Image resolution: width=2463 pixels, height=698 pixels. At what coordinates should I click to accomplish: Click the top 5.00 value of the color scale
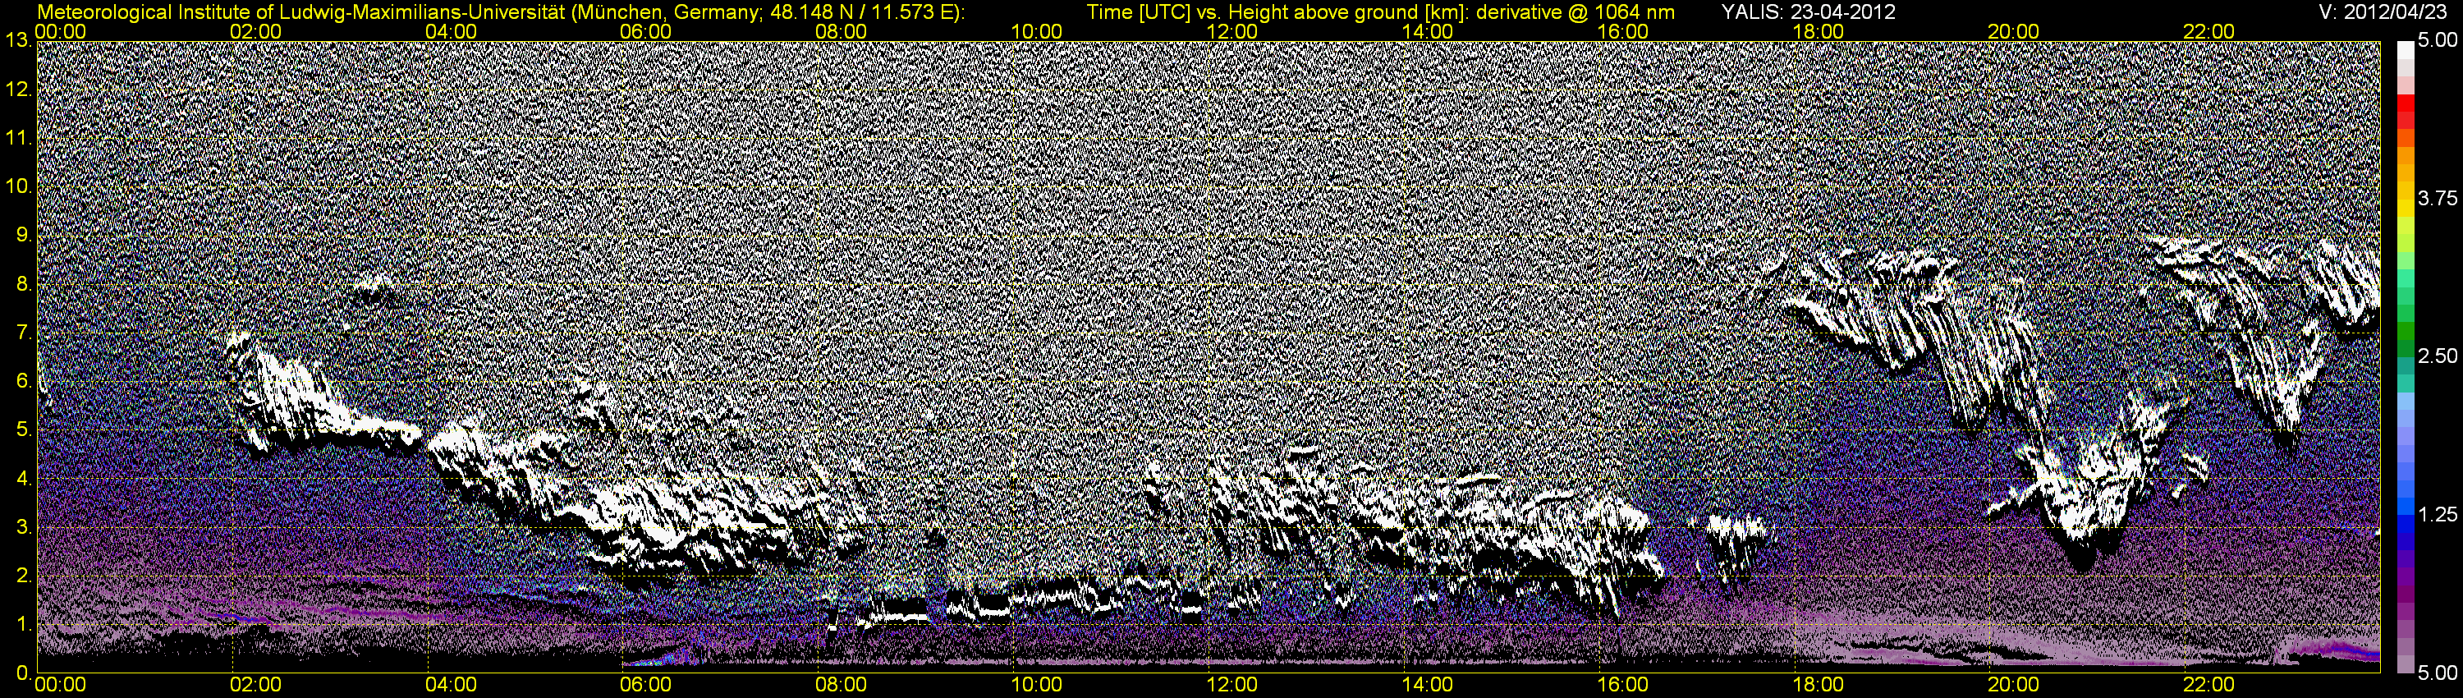click(2438, 41)
